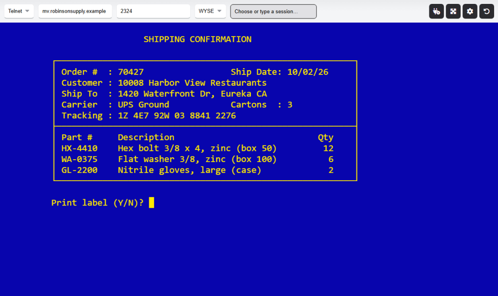Click part number HX-4410

[x=79, y=148]
